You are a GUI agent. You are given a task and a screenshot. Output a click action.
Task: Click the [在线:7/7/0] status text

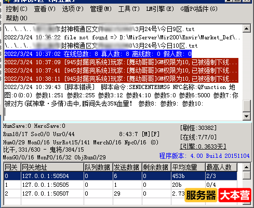(x=198, y=137)
